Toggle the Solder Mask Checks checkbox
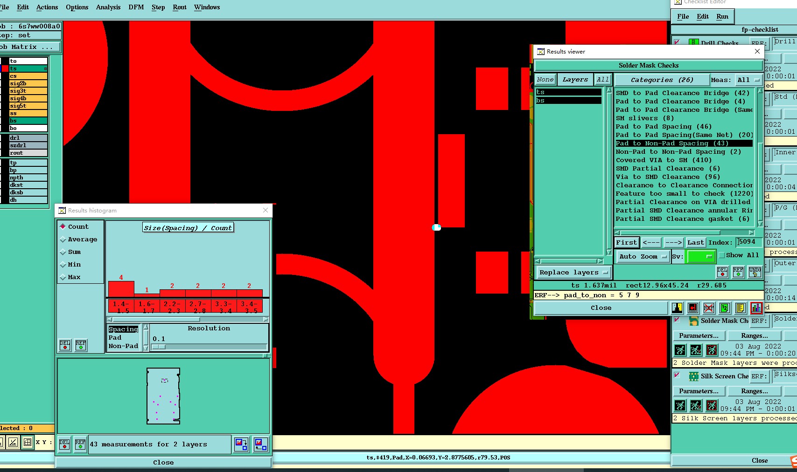Screen dimensions: 797x472 (x=677, y=320)
